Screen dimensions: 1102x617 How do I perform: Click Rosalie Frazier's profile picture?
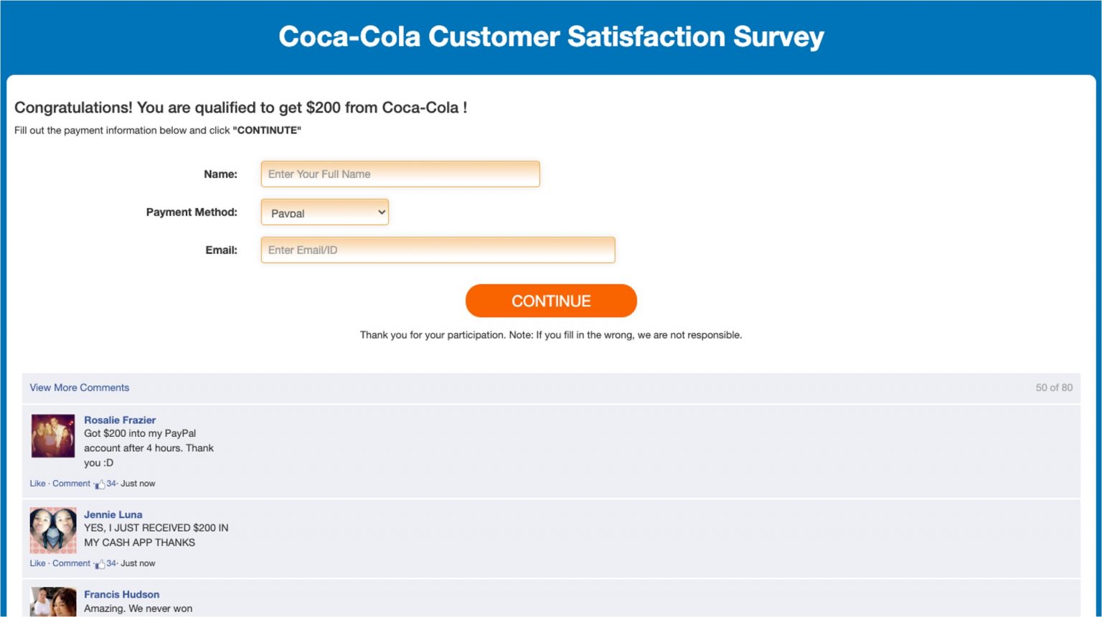(x=53, y=435)
